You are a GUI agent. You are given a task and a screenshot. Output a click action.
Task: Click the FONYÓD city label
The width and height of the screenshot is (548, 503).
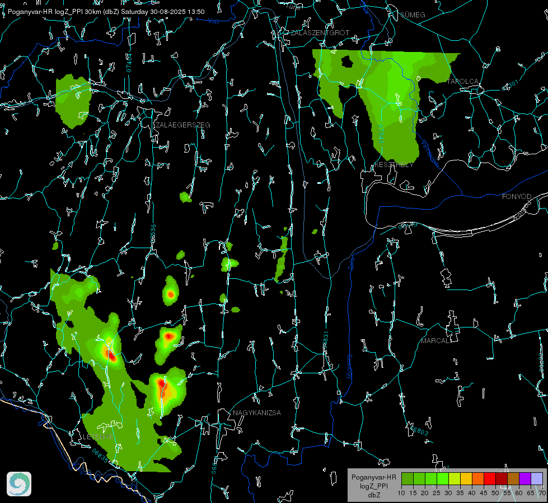(517, 197)
